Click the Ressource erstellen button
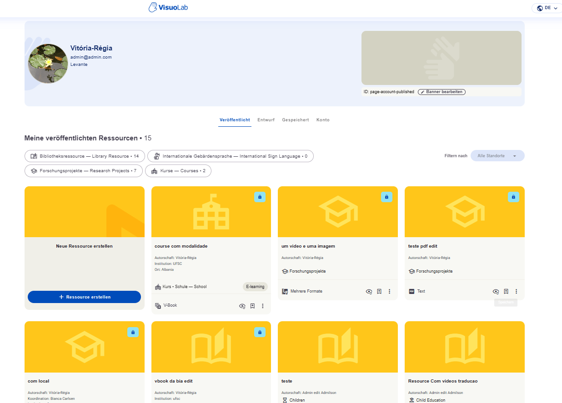 pyautogui.click(x=84, y=297)
